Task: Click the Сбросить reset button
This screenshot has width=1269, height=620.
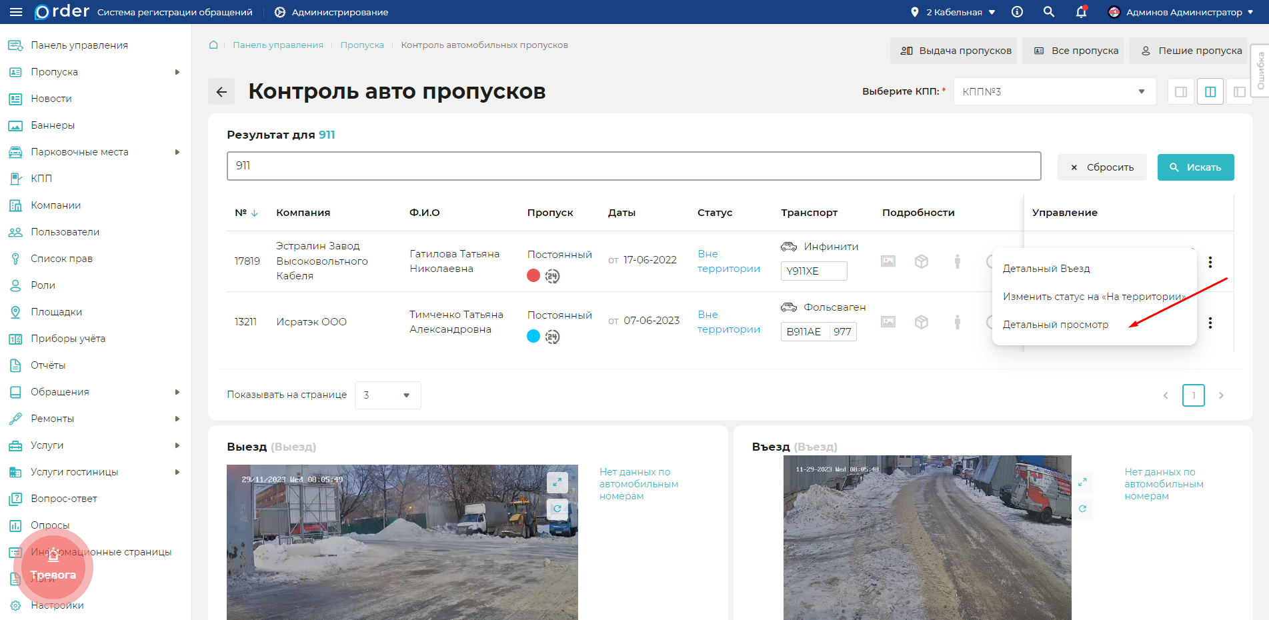Action: (1102, 167)
